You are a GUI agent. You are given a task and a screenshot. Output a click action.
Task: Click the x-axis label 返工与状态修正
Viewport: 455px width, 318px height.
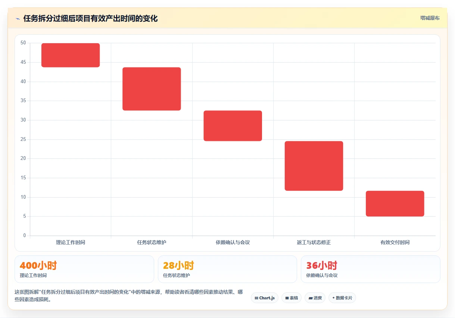(314, 242)
